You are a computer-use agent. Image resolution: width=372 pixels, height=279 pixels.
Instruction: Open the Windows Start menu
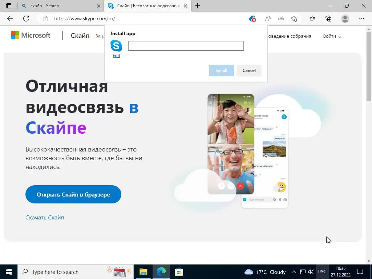[x=9, y=272]
